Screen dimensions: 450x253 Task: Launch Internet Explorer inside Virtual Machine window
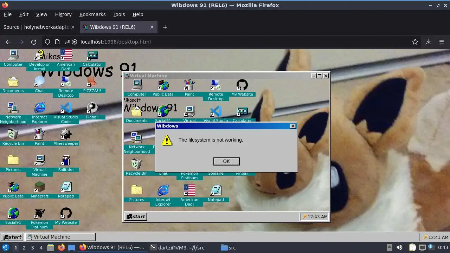(163, 195)
